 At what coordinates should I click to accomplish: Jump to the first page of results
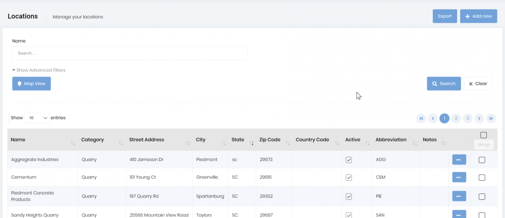[421, 118]
